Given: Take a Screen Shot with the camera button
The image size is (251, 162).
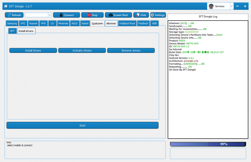Looking at the screenshot, I should [x=118, y=15].
